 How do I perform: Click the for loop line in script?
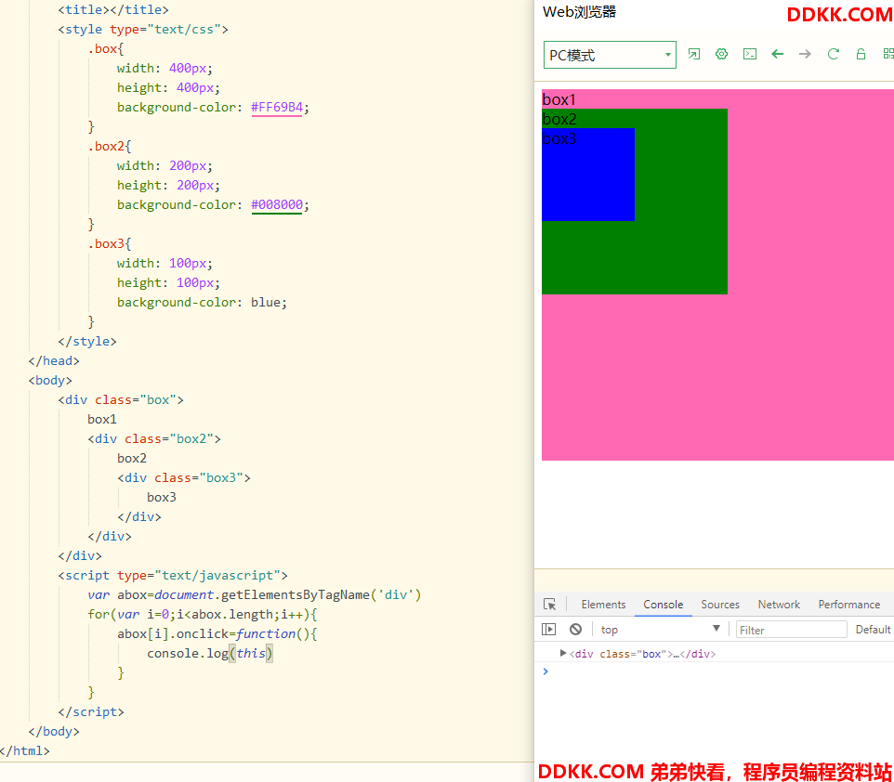pos(203,615)
